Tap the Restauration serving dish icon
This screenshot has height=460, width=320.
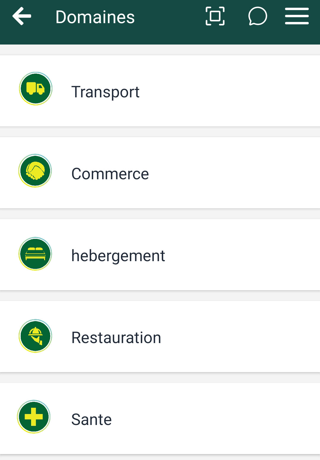click(x=35, y=336)
